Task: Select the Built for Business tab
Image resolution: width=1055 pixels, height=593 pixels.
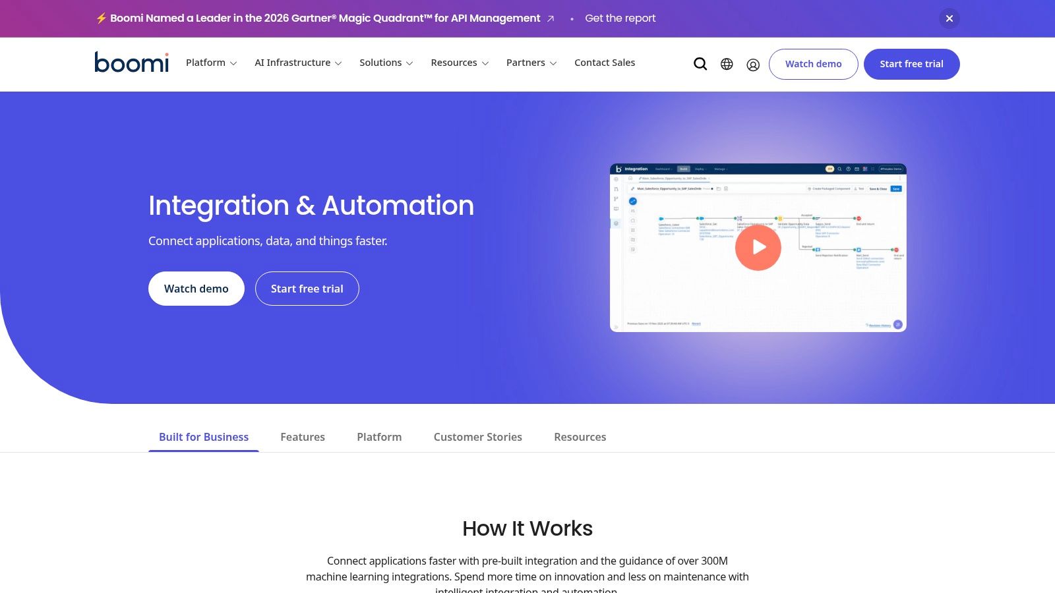Action: (204, 437)
